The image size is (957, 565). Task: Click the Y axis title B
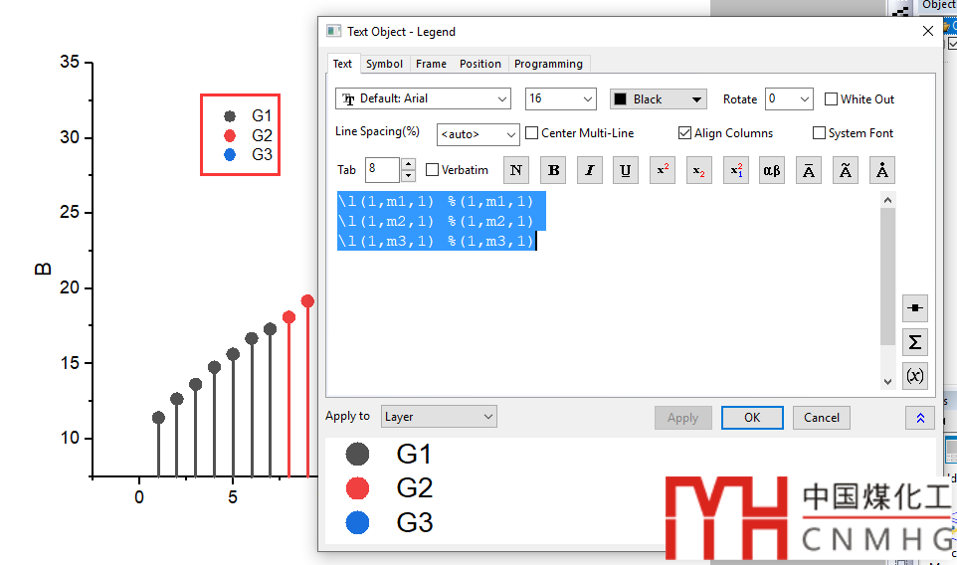[43, 270]
